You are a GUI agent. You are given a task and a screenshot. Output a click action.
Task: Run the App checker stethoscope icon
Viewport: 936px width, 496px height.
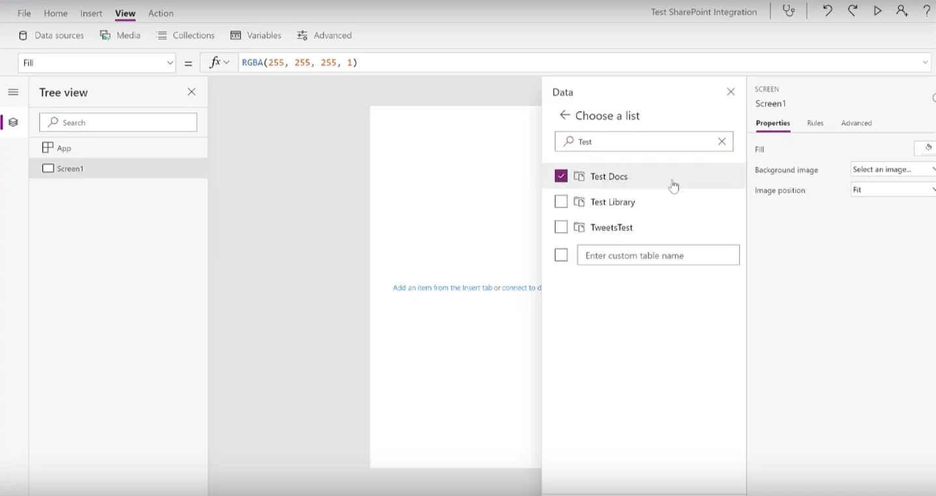click(x=787, y=11)
